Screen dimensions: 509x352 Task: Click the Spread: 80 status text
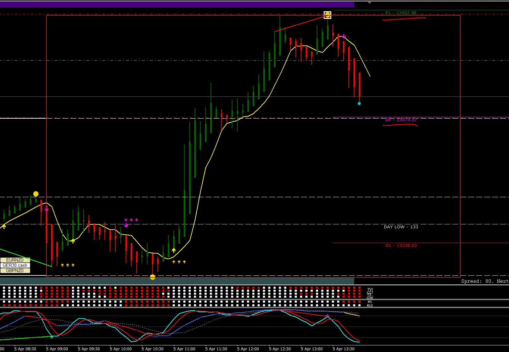tap(477, 281)
